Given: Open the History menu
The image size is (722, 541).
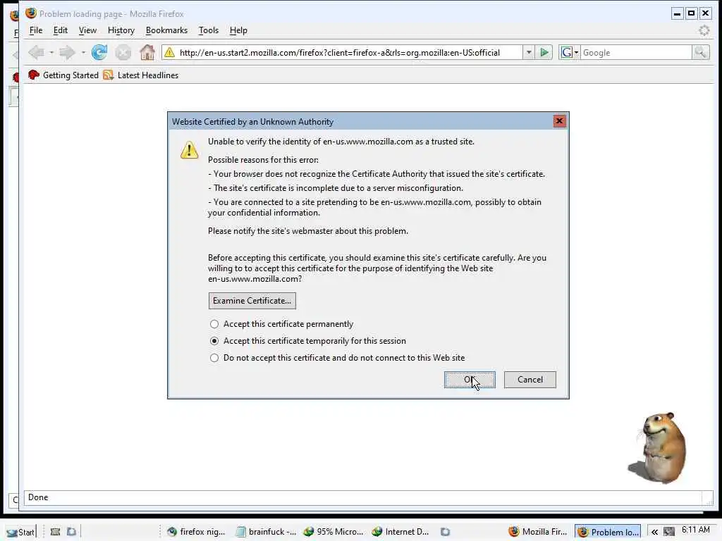Looking at the screenshot, I should 121,30.
